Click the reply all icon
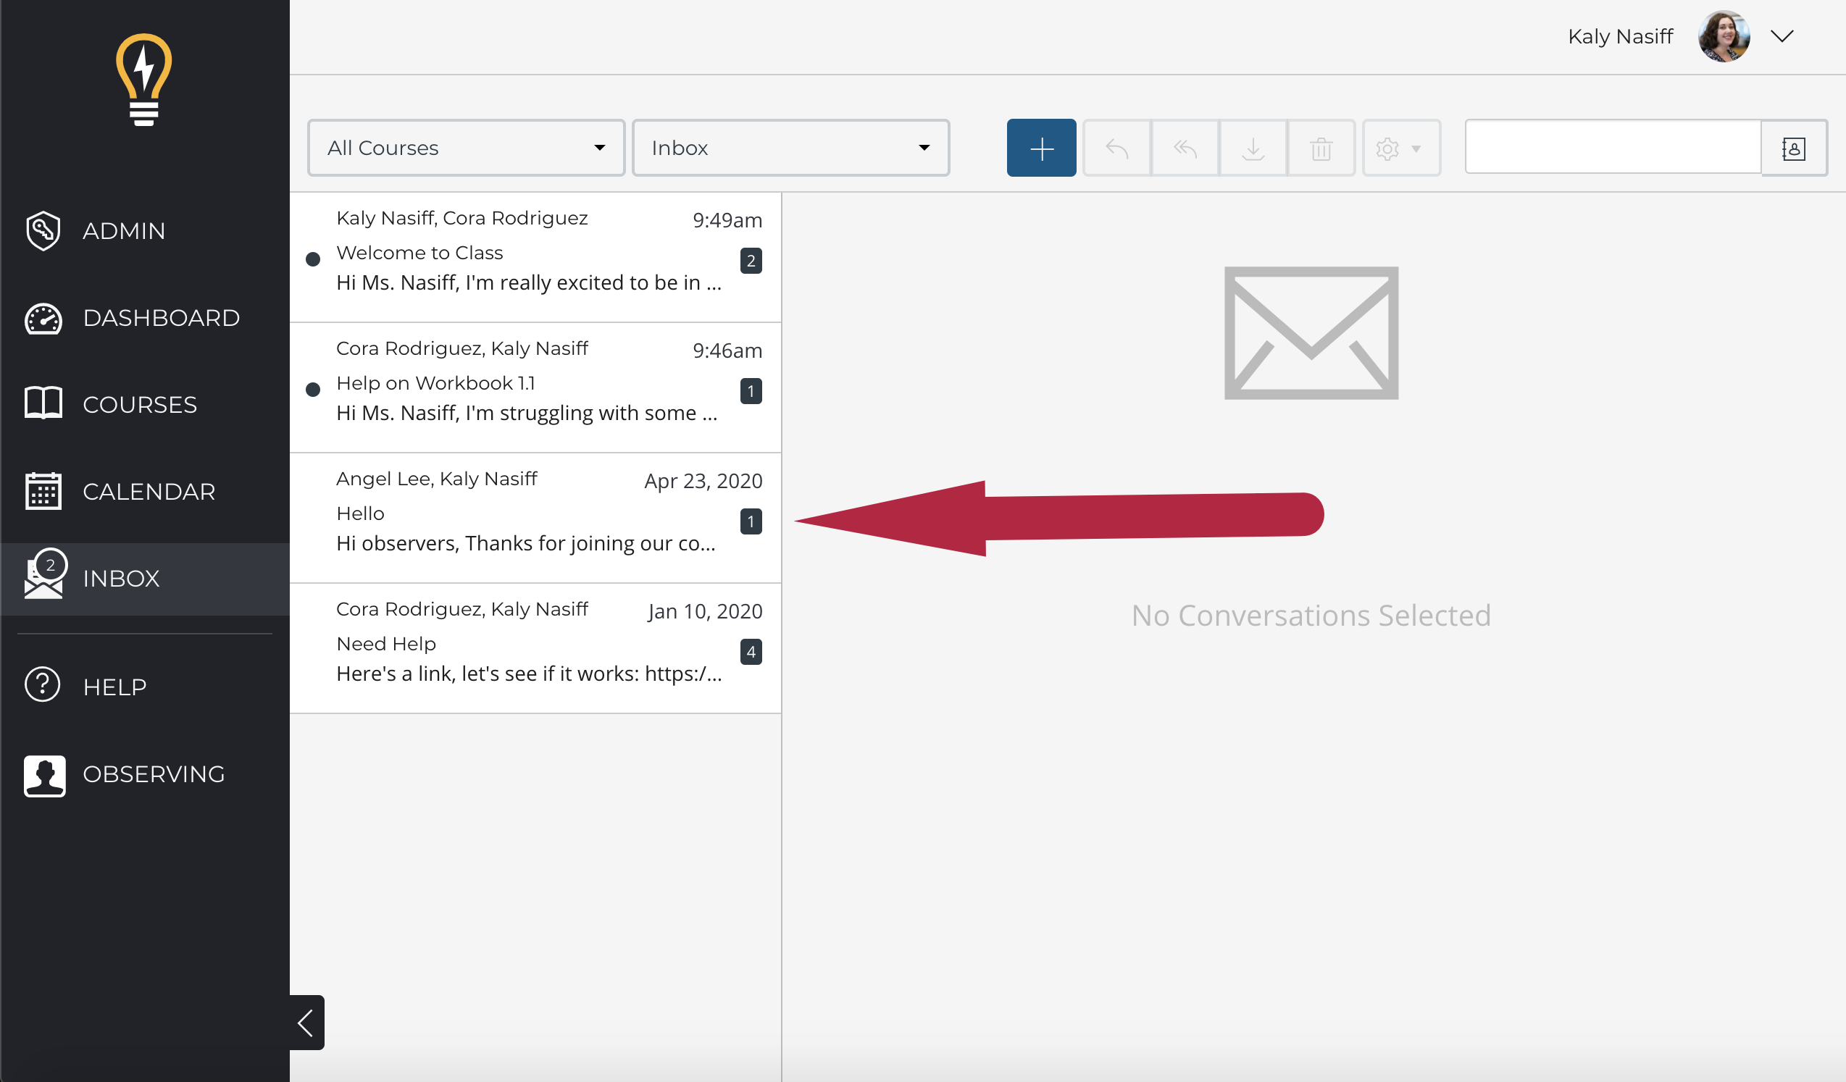The image size is (1846, 1082). [x=1185, y=148]
